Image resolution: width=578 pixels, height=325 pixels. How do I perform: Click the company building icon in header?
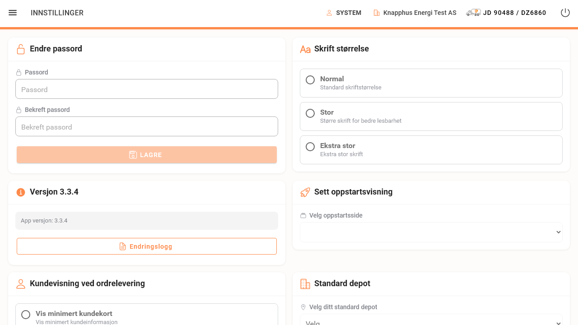377,13
